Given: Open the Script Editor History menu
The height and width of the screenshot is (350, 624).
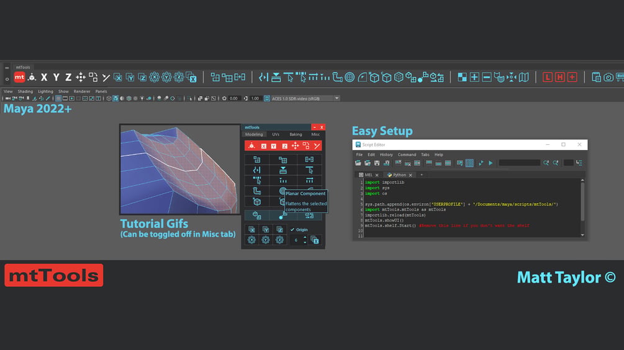Looking at the screenshot, I should pos(386,155).
